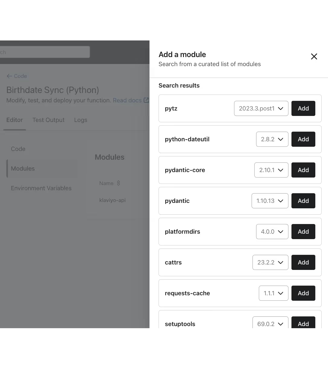Click the back arrow next to Code

tap(9, 76)
